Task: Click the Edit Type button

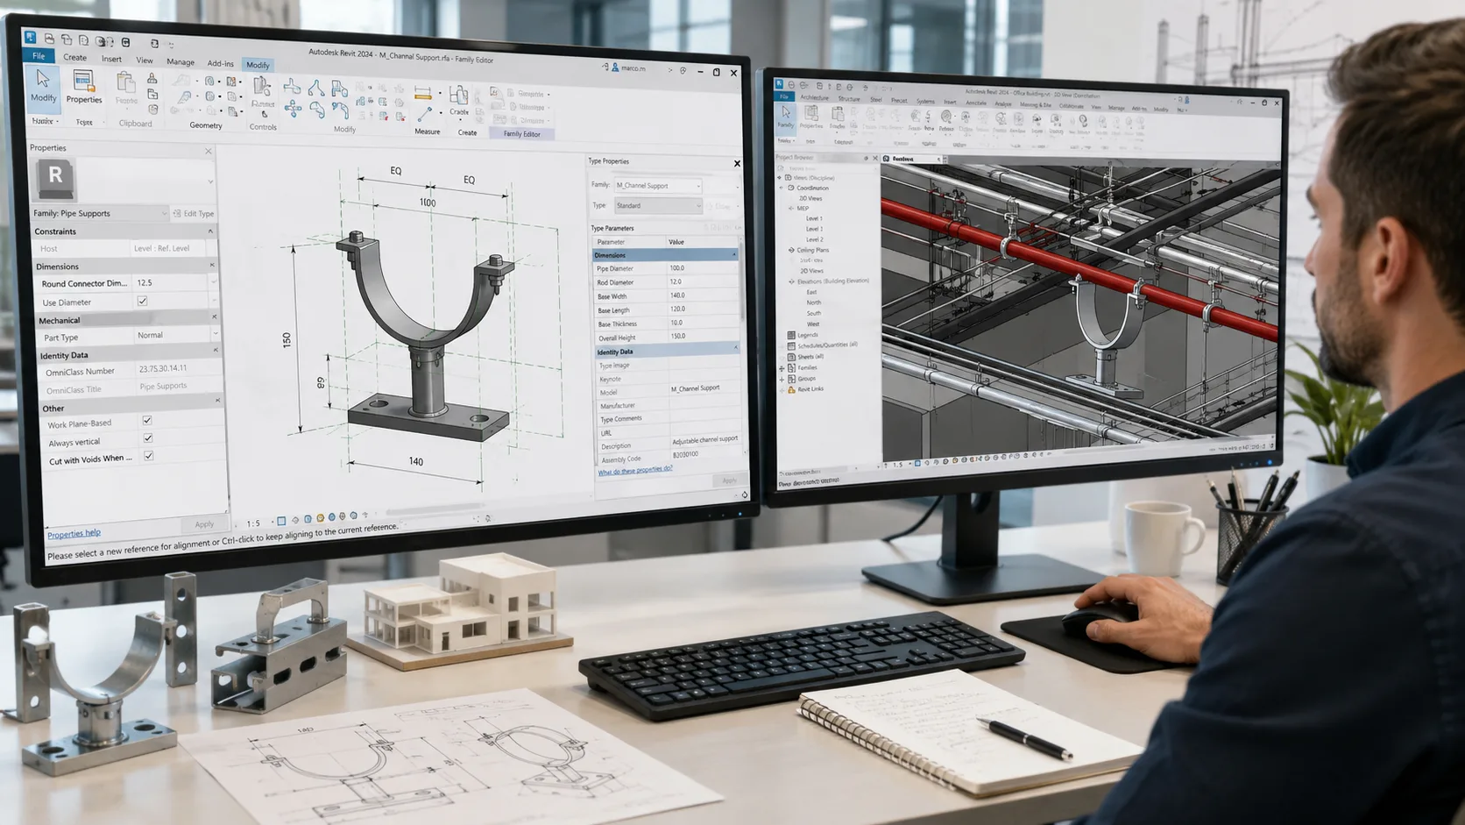Action: coord(194,213)
